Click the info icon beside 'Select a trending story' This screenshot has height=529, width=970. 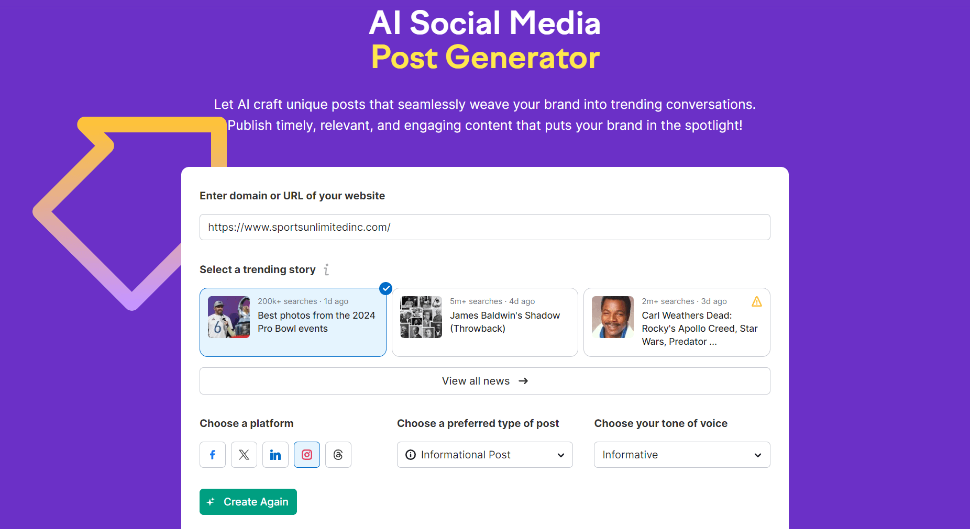point(327,269)
